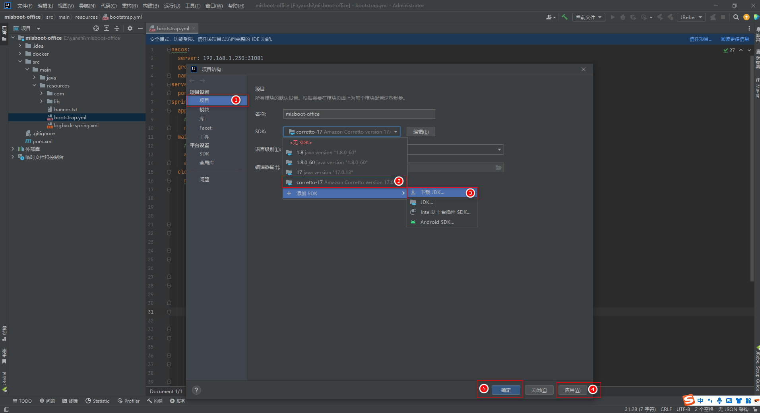The width and height of the screenshot is (760, 413).
Task: Hide the project tool window panel
Action: 140,28
